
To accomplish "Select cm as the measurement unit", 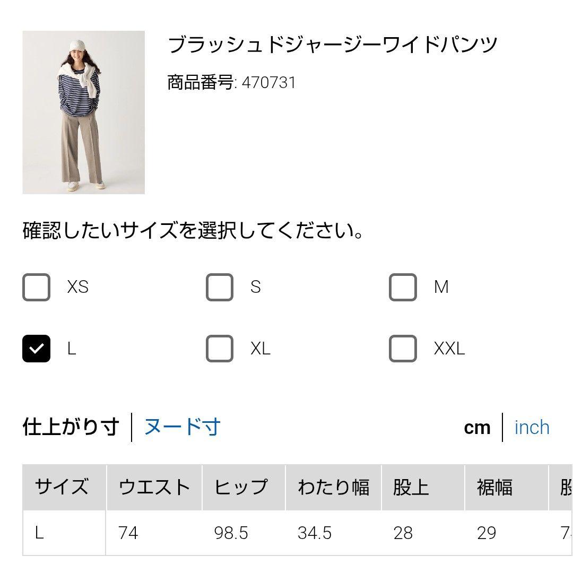I will 477,428.
